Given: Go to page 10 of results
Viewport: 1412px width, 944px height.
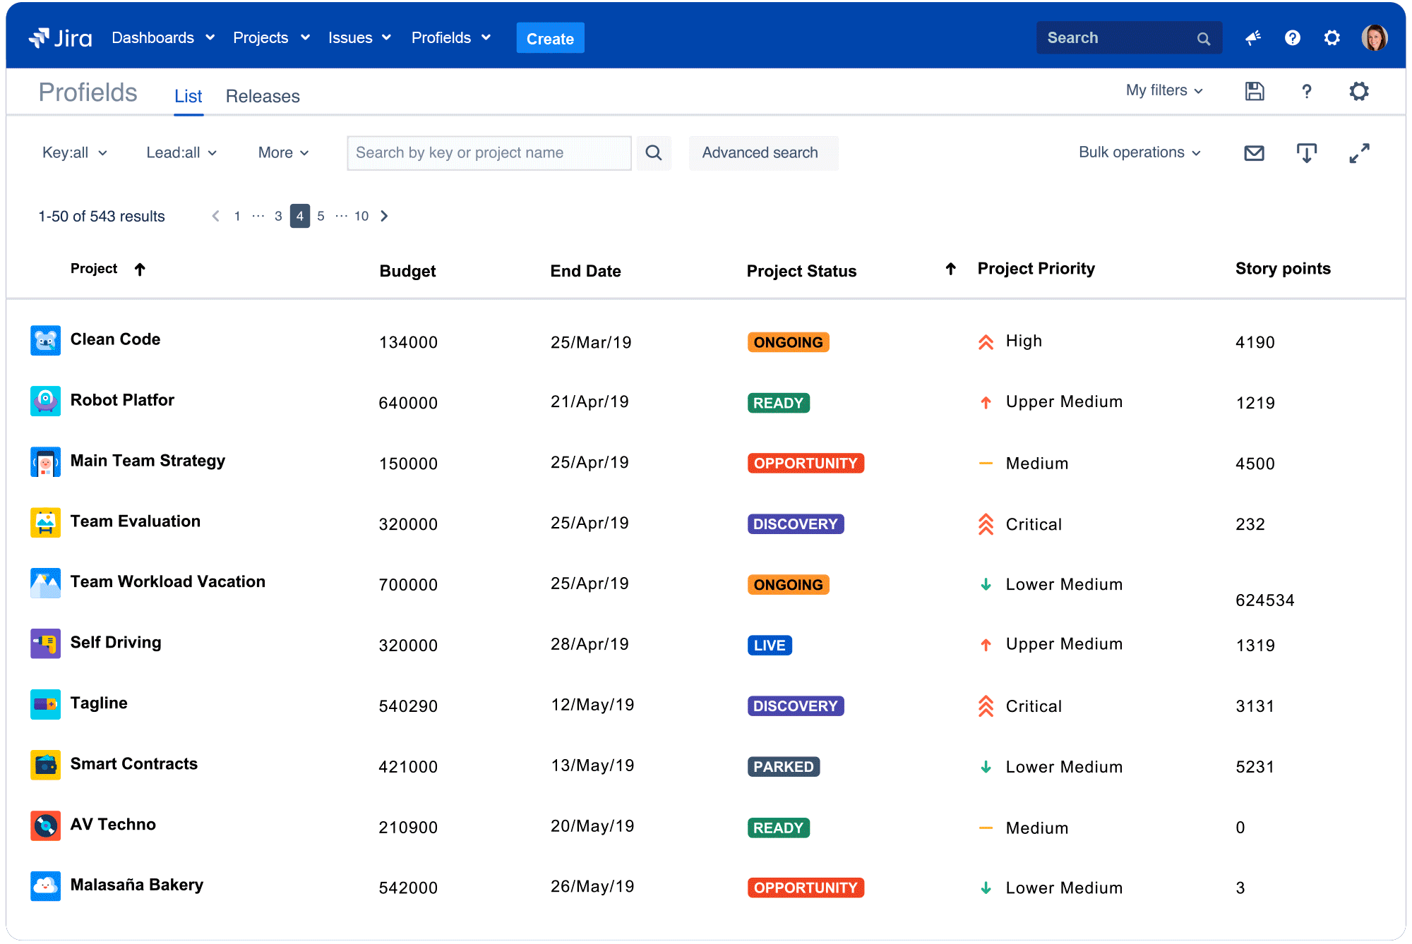Looking at the screenshot, I should 361,216.
